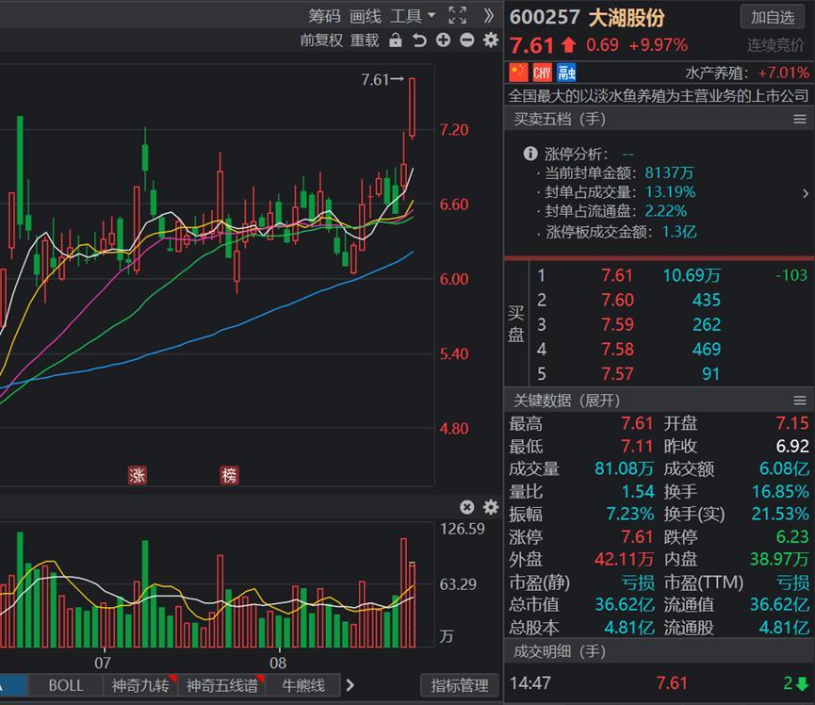The height and width of the screenshot is (705, 815).
Task: Click the undo arrow icon
Action: (x=419, y=40)
